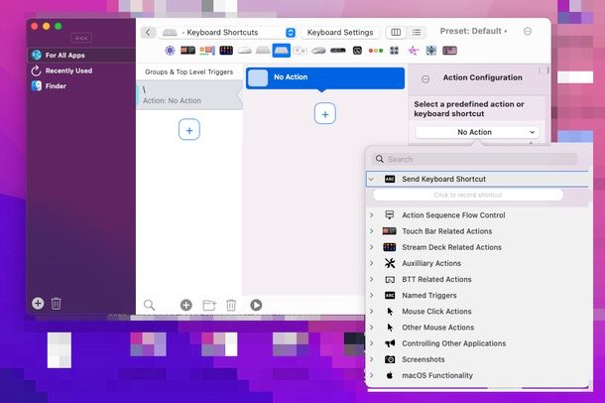
Task: Click the Stream Deck Related Actions text
Action: coord(451,247)
